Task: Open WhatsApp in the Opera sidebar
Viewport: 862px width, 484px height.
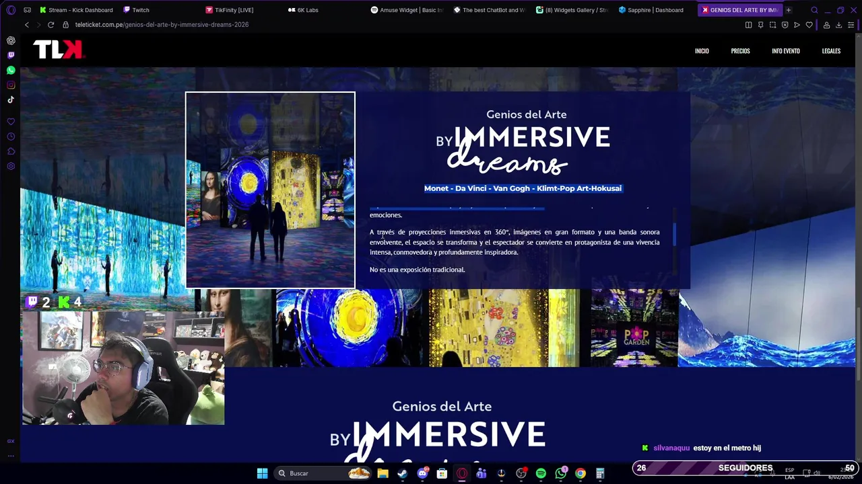Action: (11, 70)
